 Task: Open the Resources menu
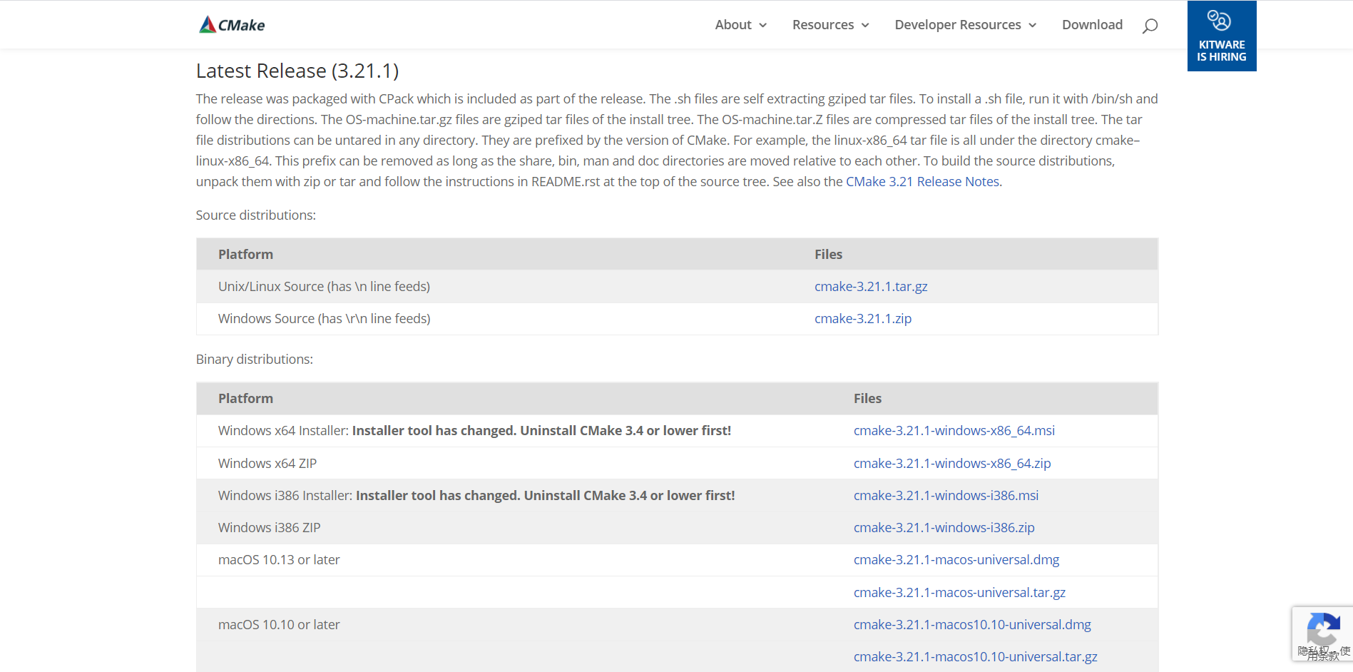(x=823, y=25)
